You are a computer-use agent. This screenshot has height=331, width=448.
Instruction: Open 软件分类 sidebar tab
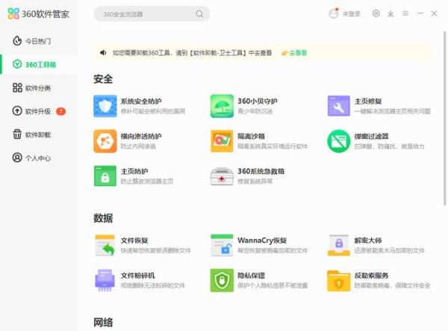click(x=39, y=87)
